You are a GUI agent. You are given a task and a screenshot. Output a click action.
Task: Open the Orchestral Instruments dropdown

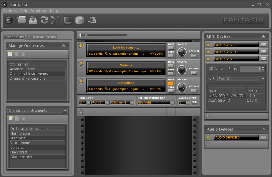(x=65, y=111)
